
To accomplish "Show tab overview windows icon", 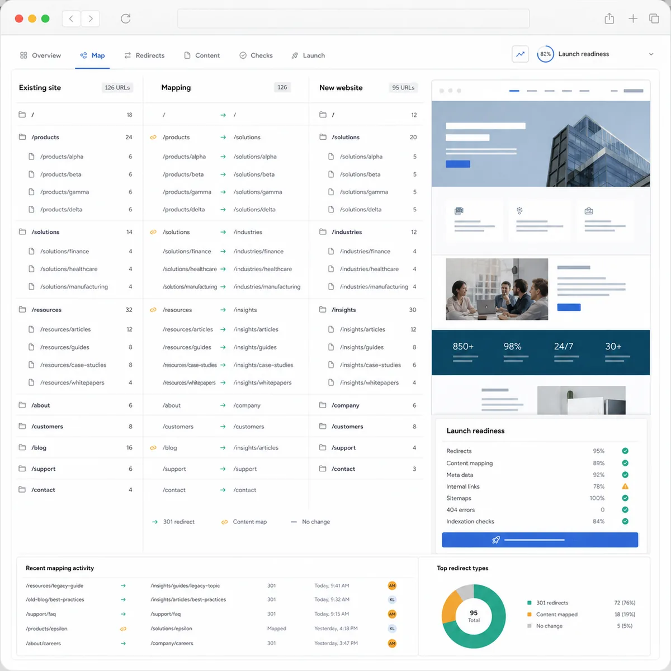I will 654,18.
